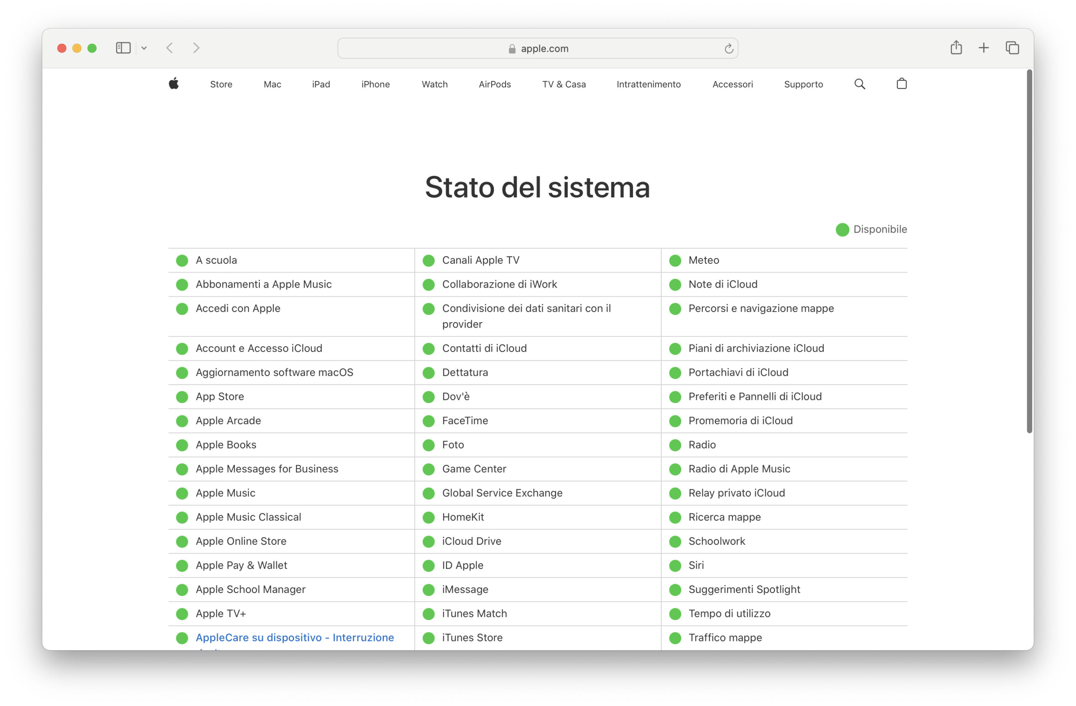The width and height of the screenshot is (1076, 706).
Task: Select 'Aggiornamento software macOS' text
Action: coord(274,372)
